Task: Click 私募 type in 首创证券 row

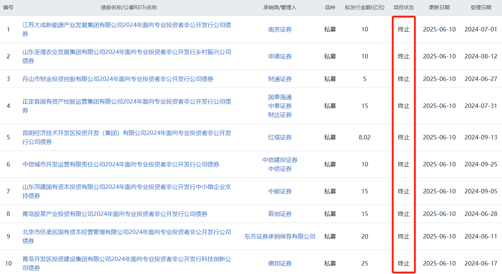Action: (330, 214)
